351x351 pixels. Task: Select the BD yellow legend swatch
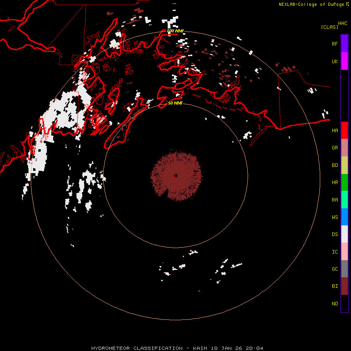pyautogui.click(x=344, y=165)
